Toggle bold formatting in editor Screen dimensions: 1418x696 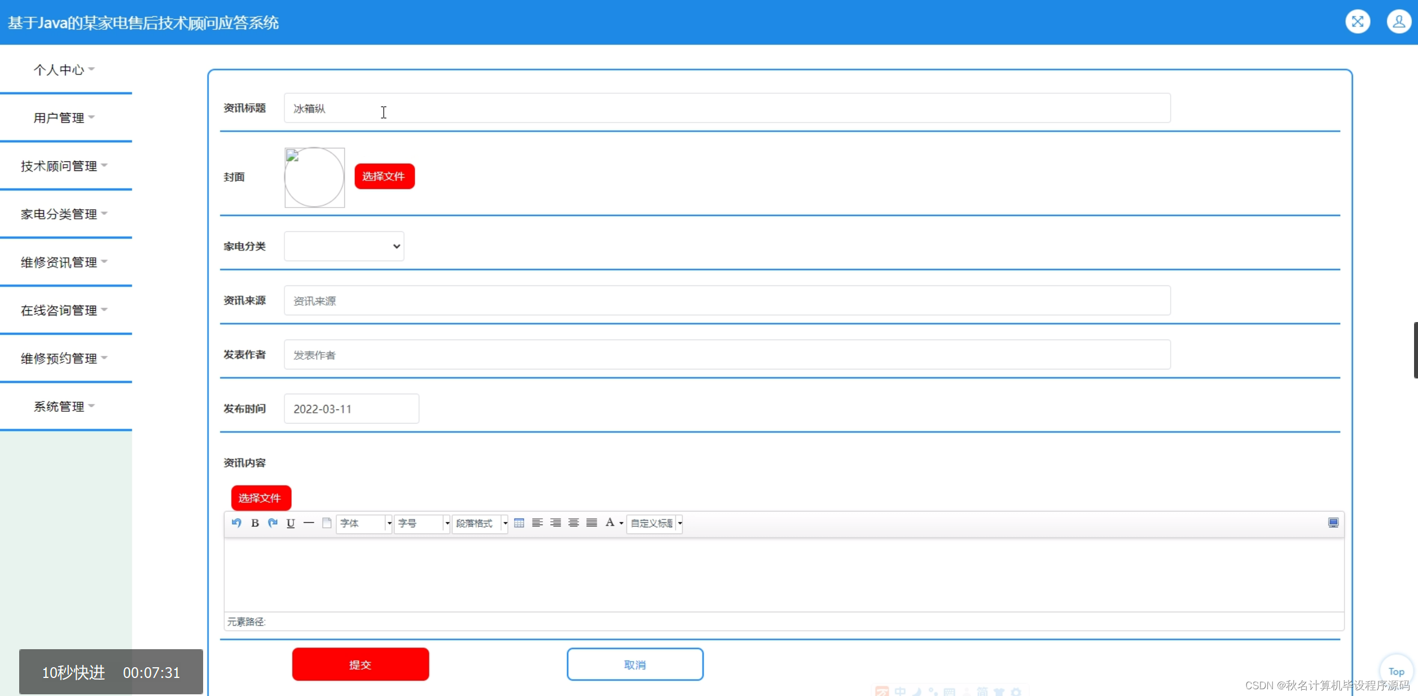pos(255,523)
